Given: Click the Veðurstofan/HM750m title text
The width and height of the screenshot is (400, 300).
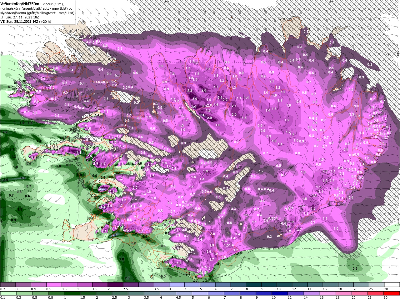Looking at the screenshot, I should pos(20,3).
